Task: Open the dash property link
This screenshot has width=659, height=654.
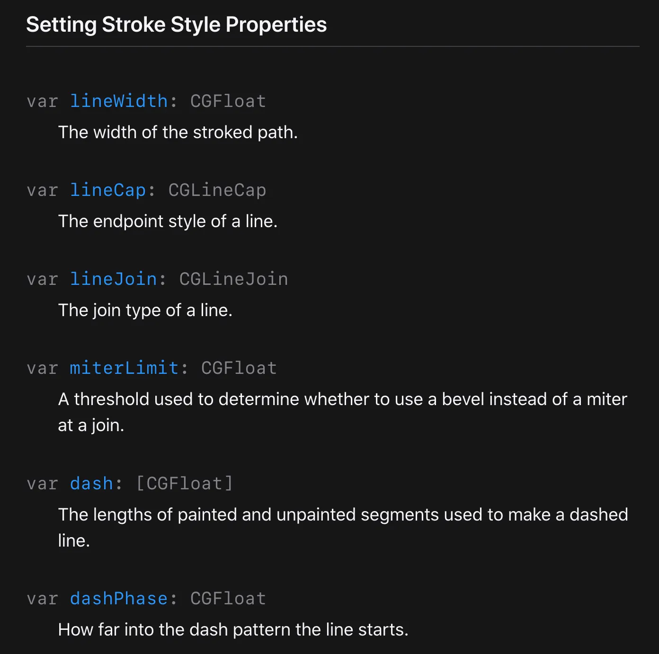Action: pos(92,484)
